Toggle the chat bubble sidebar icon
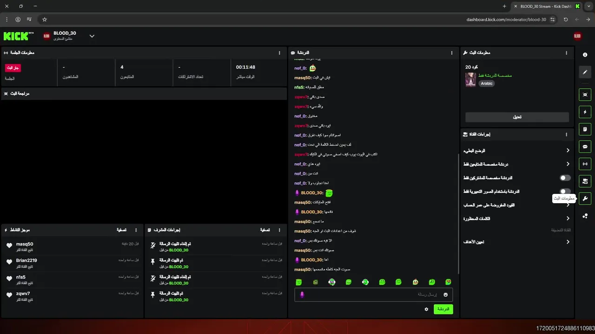595x334 pixels. (585, 147)
